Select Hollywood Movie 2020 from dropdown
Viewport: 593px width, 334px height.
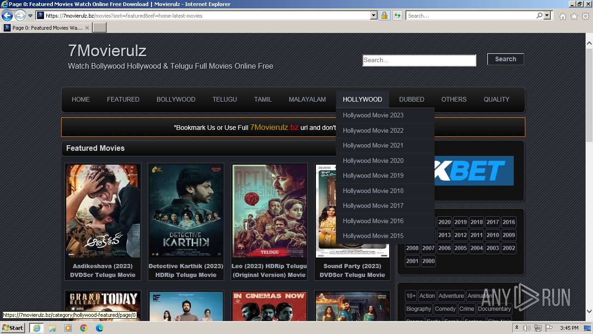click(x=385, y=161)
